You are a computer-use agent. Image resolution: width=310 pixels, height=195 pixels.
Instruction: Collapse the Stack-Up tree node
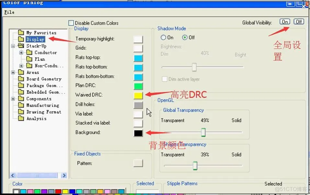(x=13, y=46)
